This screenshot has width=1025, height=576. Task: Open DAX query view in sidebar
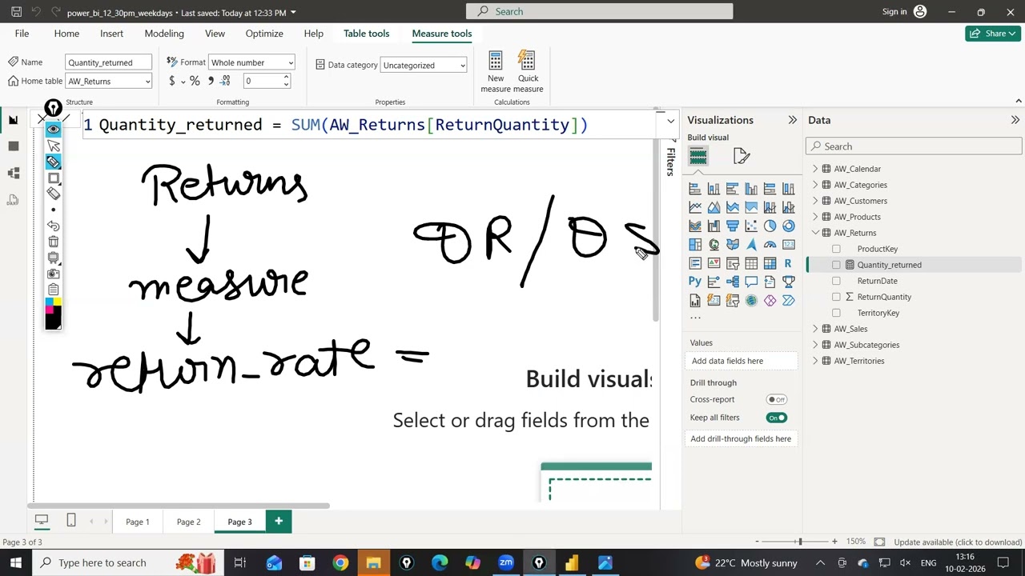[13, 199]
